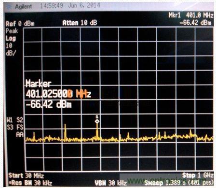
Task: Click the Peak detector label
Action: point(12,31)
